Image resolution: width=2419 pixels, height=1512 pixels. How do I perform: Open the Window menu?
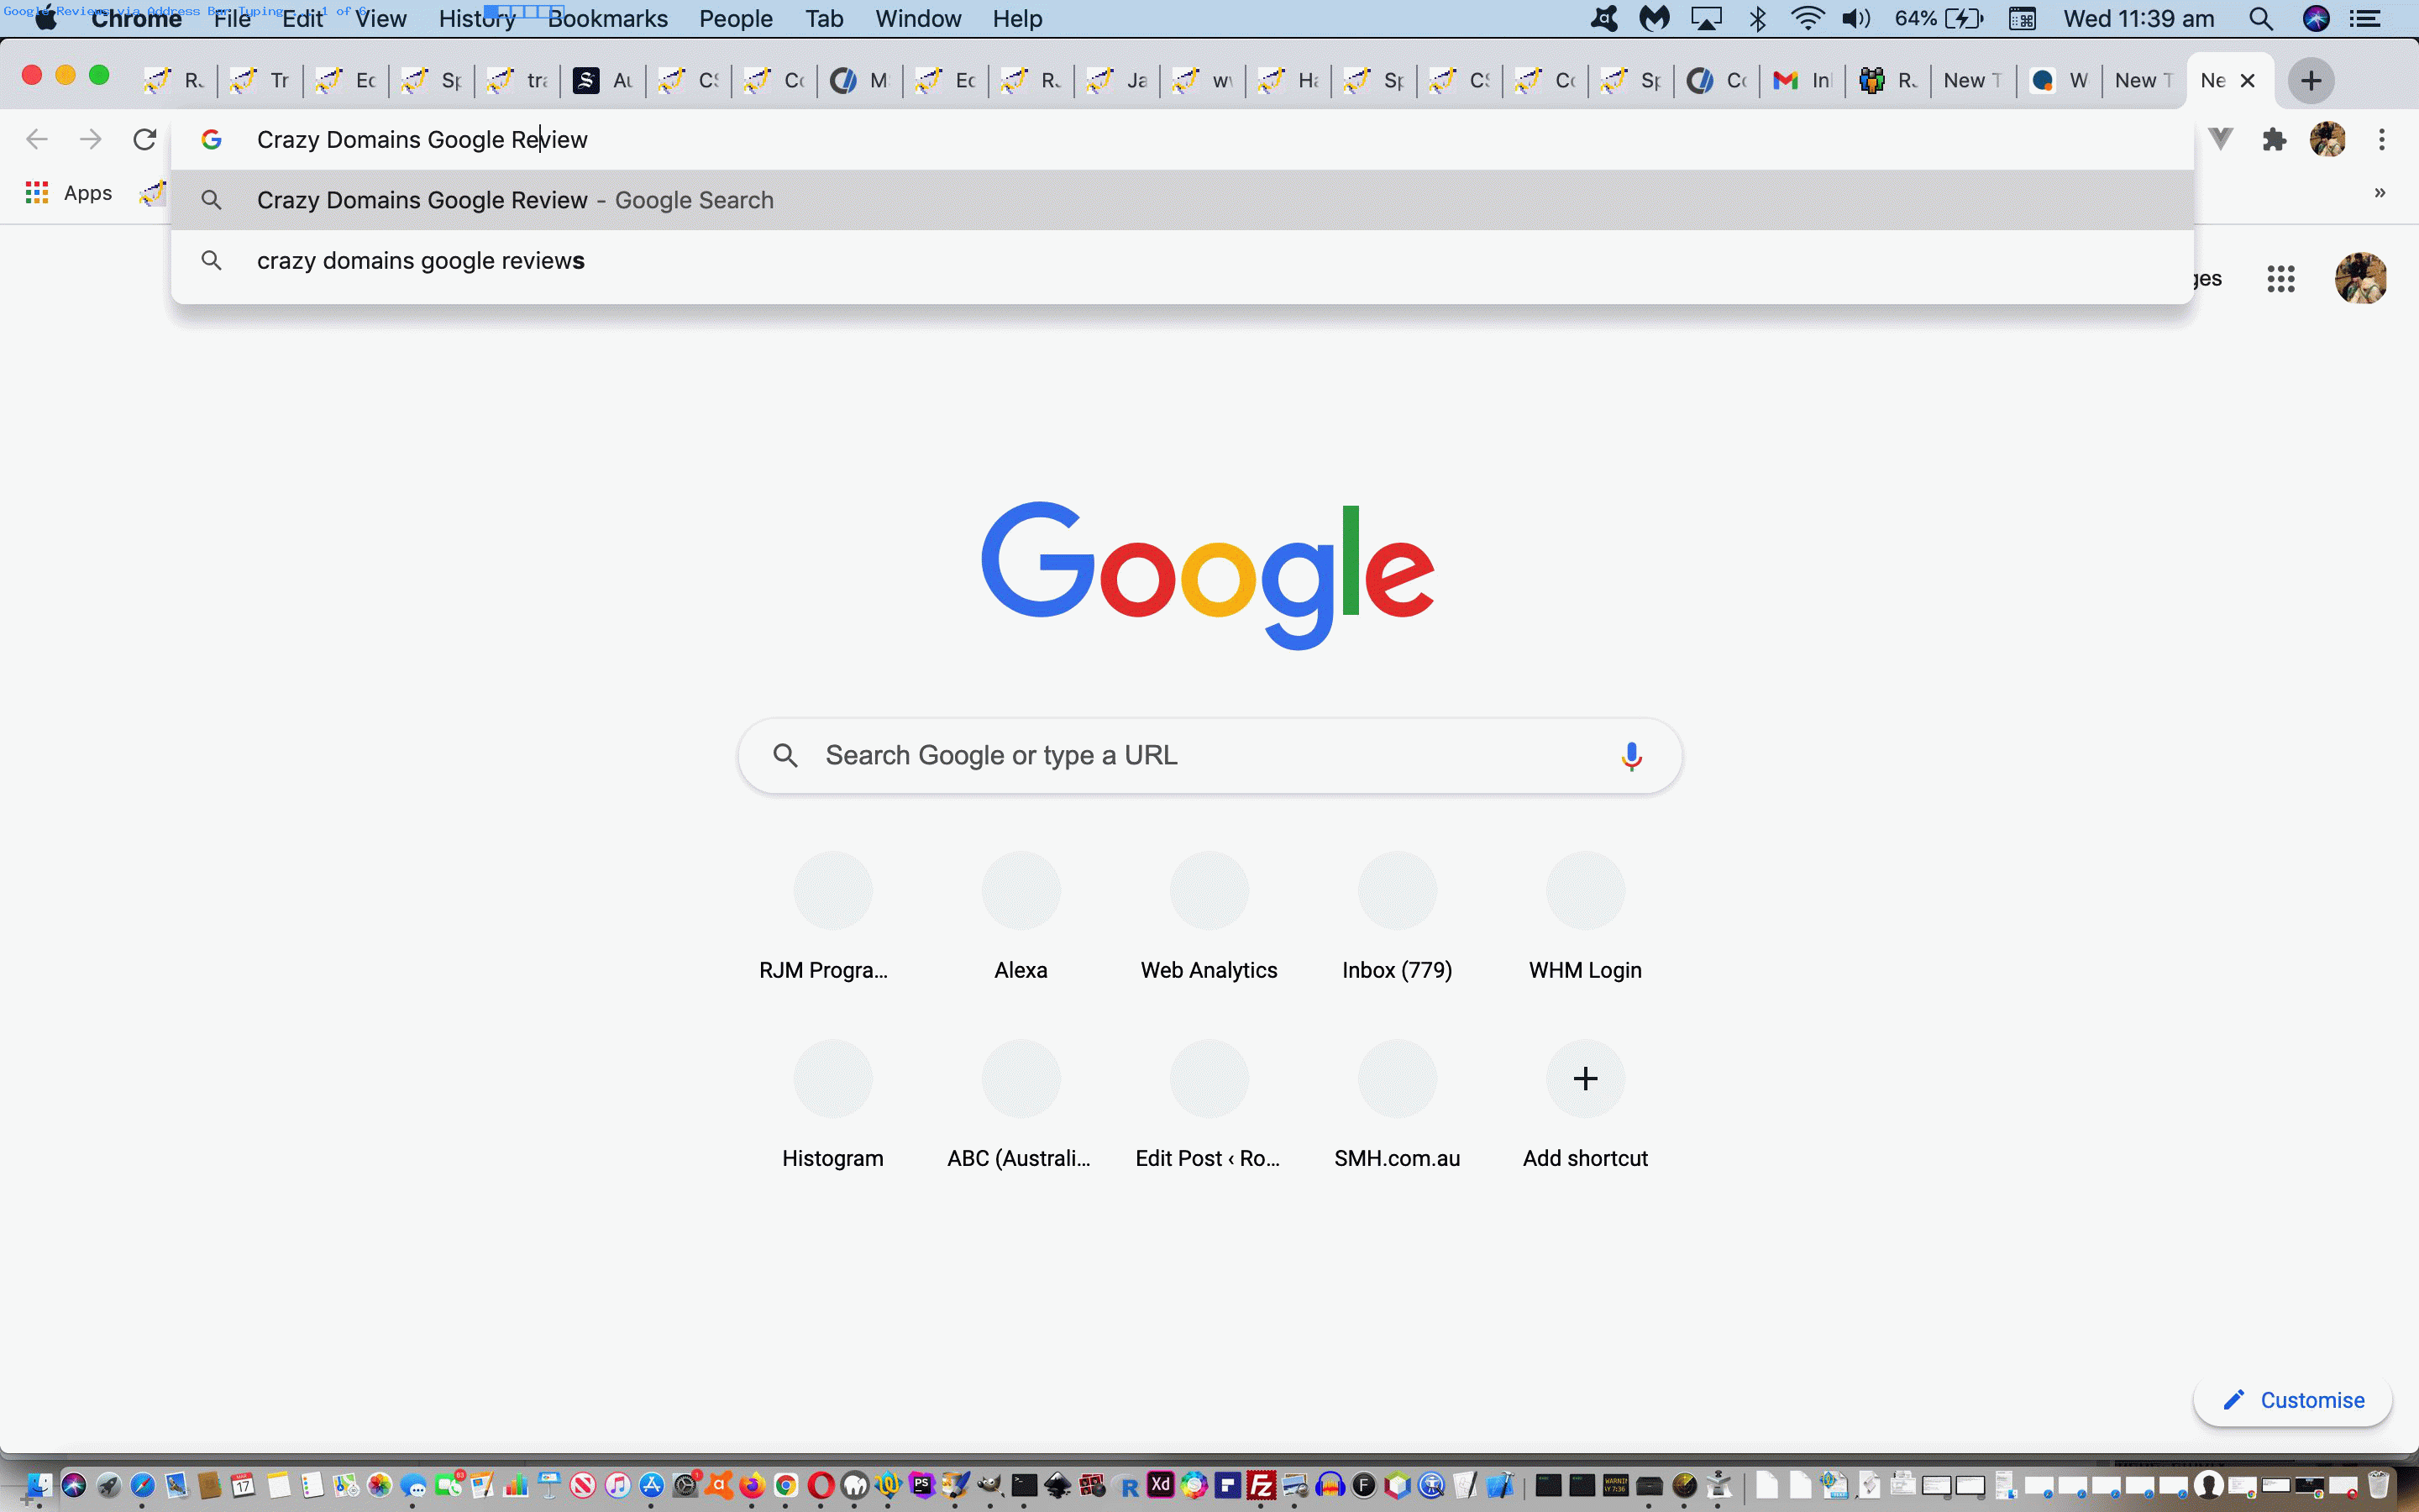click(x=917, y=19)
